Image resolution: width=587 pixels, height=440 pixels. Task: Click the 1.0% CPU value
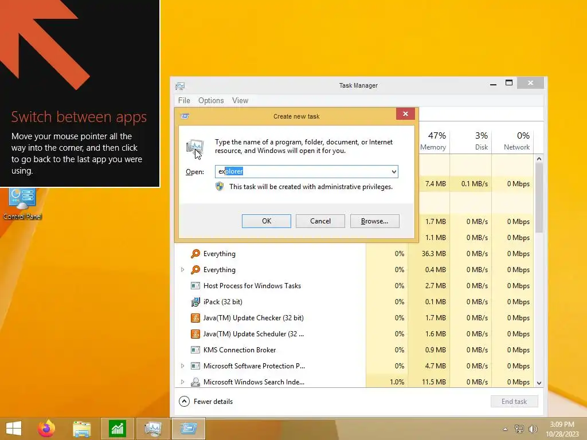[397, 382]
